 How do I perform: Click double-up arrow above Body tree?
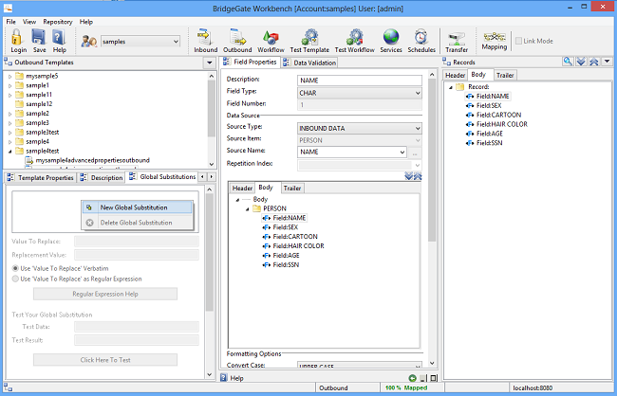coord(418,176)
